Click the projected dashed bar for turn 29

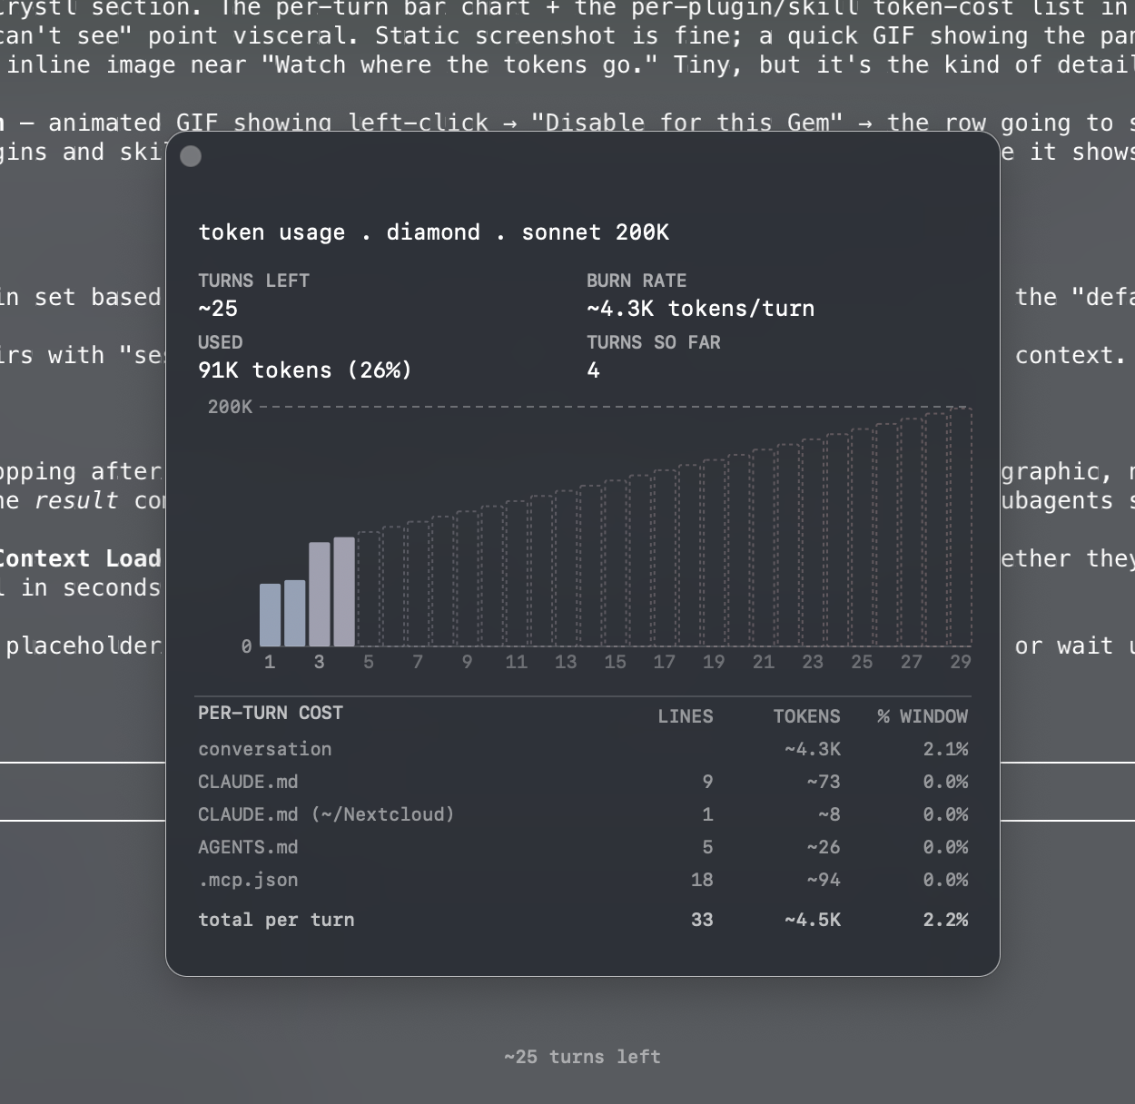pos(961,527)
